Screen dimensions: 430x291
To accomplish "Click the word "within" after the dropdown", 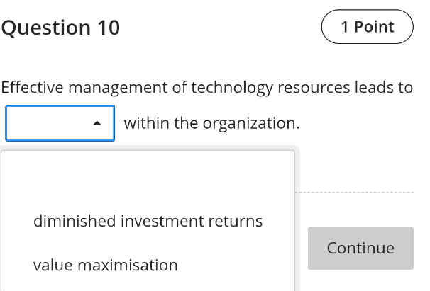I will [x=146, y=123].
